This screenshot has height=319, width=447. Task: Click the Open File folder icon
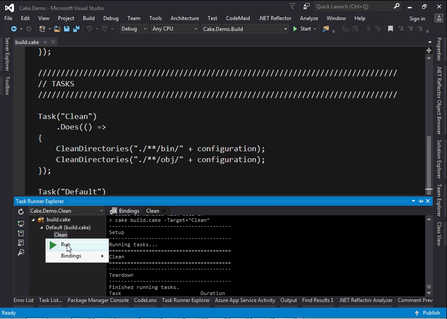[x=57, y=29]
